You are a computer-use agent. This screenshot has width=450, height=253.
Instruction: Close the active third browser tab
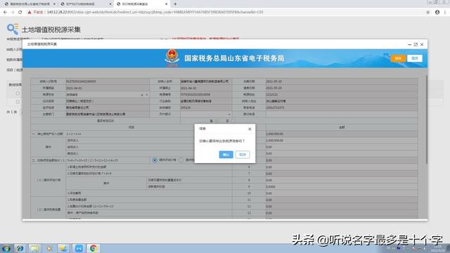pyautogui.click(x=166, y=4)
